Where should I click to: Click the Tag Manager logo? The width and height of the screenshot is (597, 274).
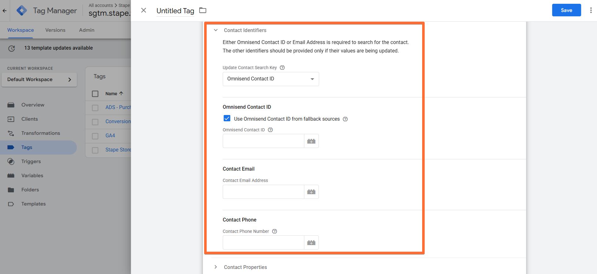[22, 11]
